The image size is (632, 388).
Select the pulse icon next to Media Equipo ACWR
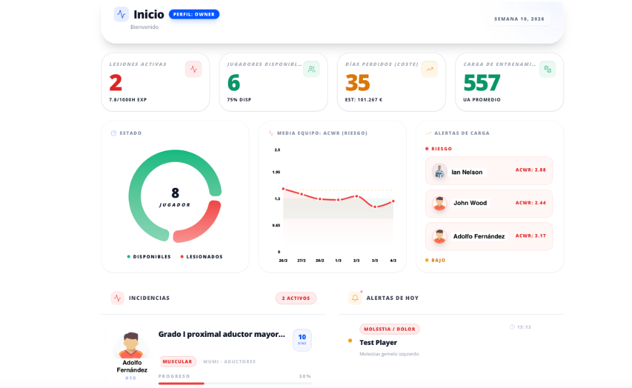(272, 132)
